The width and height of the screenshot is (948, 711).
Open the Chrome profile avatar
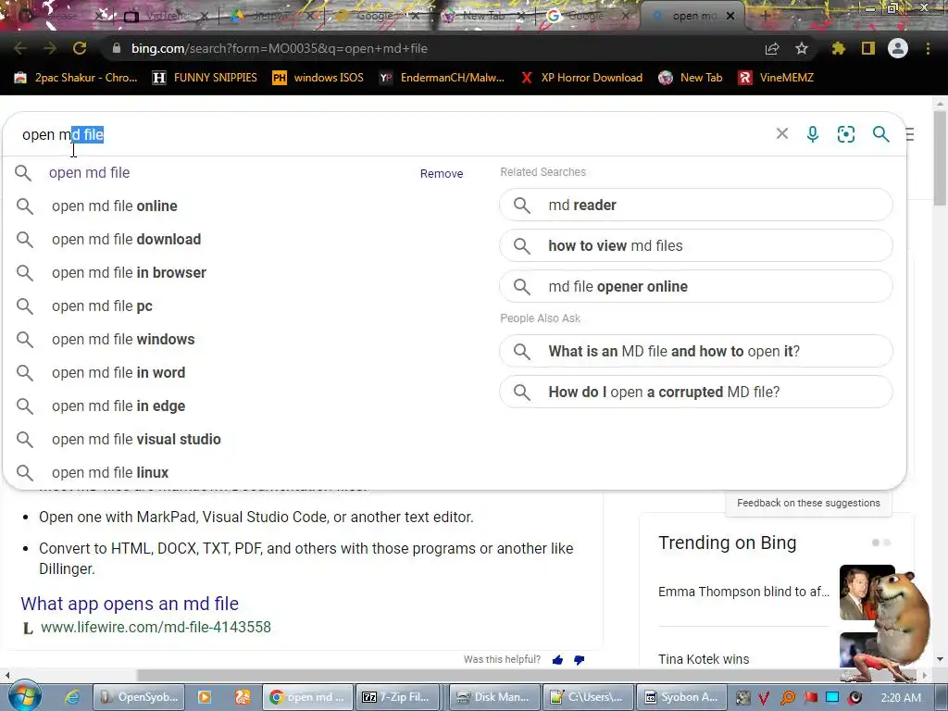[898, 48]
